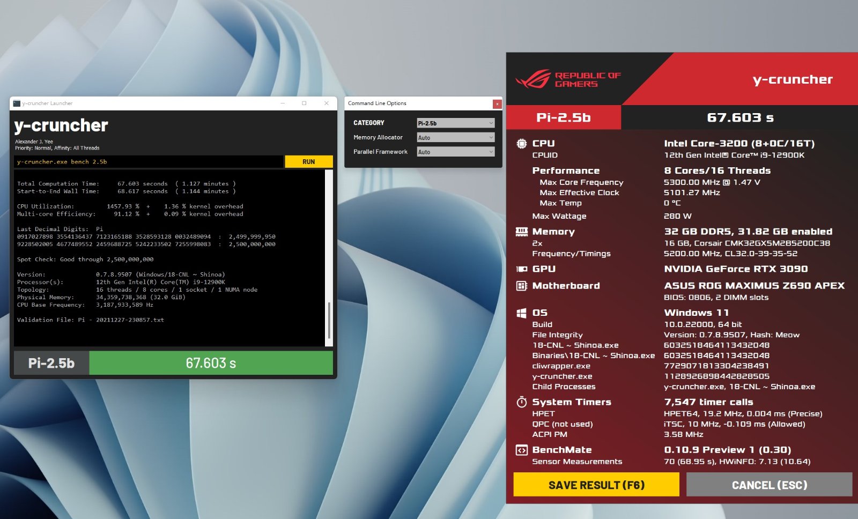
Task: Click '3.58 MHz' ACPI PM value
Action: tap(683, 434)
